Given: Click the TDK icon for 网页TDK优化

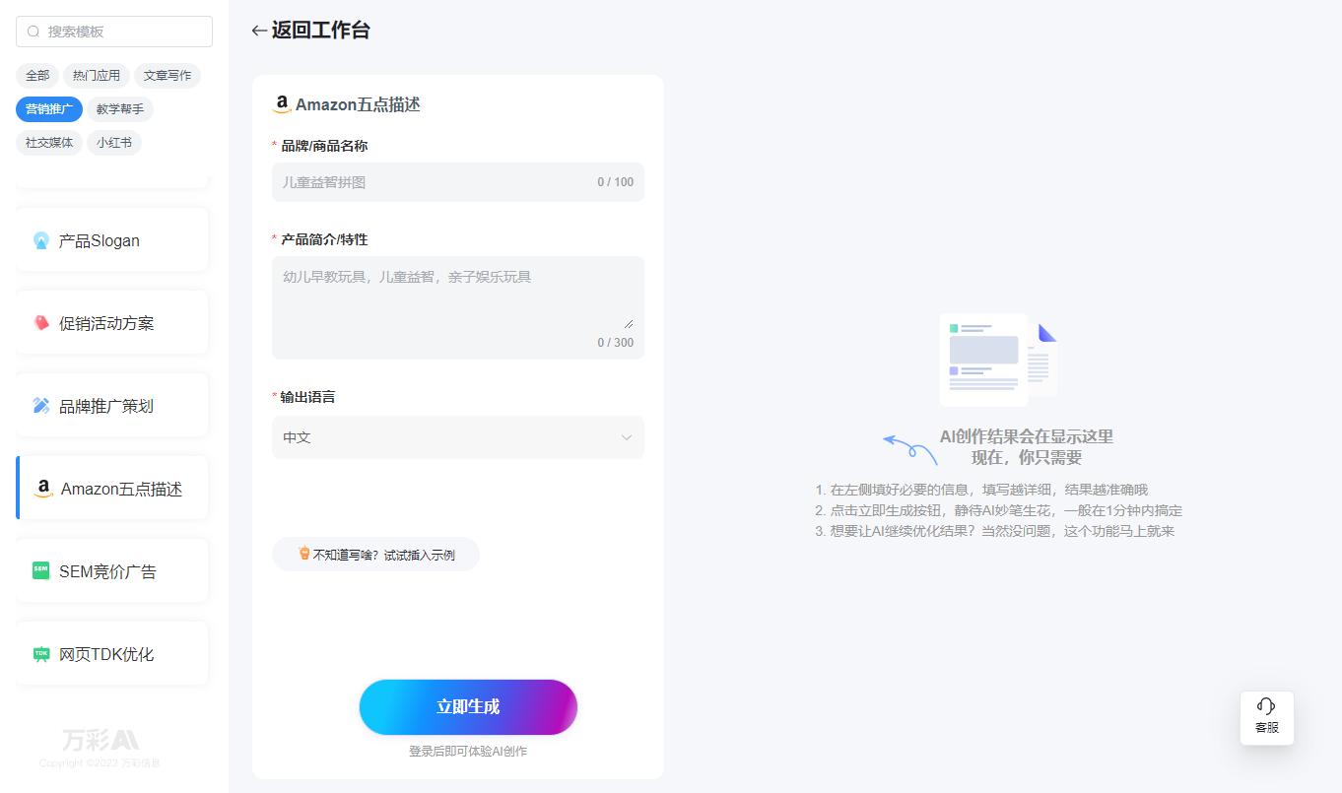Looking at the screenshot, I should tap(40, 653).
